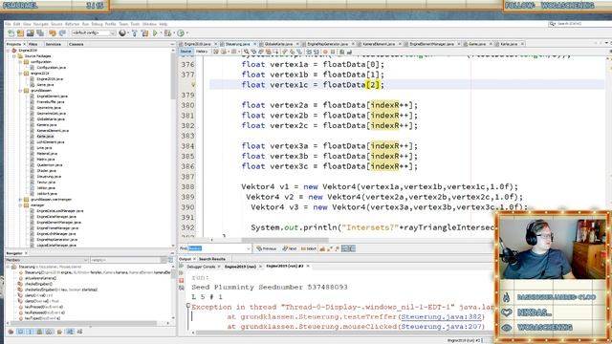Close the Steuerung.java editor tab

click(255, 44)
